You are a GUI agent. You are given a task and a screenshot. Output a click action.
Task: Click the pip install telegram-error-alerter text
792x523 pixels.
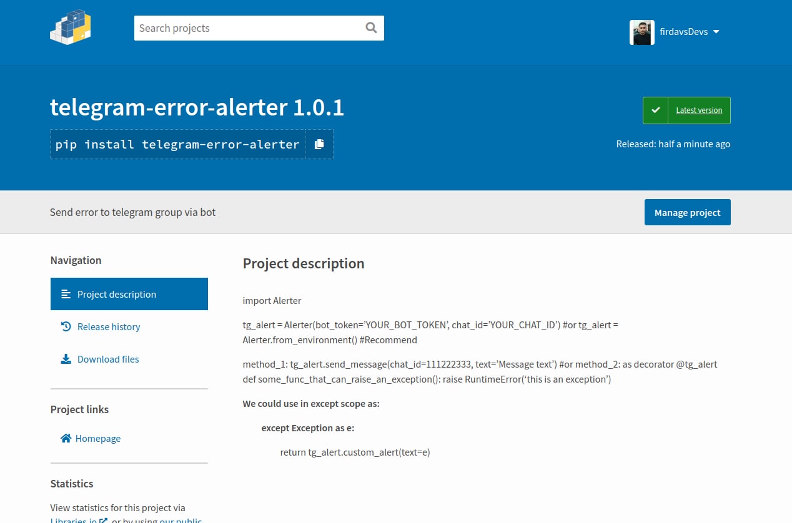[x=177, y=144]
